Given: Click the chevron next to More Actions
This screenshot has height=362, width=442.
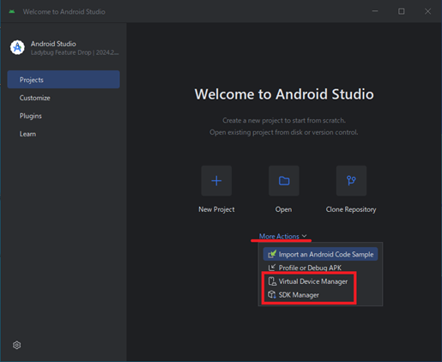Looking at the screenshot, I should pos(304,236).
